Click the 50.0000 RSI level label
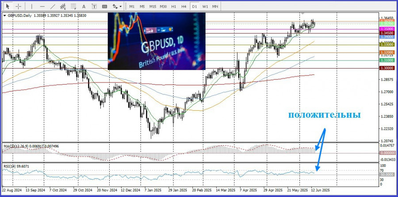The width and height of the screenshot is (398, 197). 387,174
